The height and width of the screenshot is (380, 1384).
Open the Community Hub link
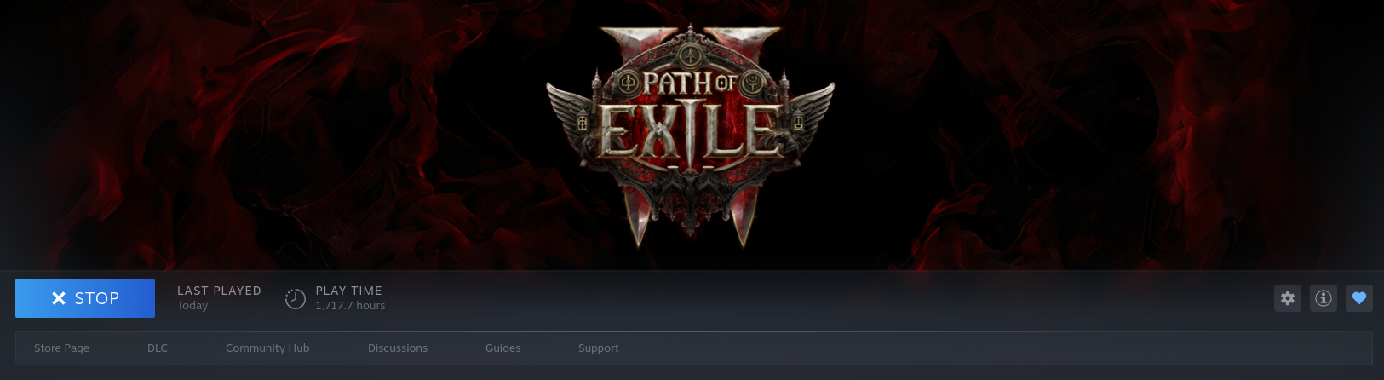point(267,348)
